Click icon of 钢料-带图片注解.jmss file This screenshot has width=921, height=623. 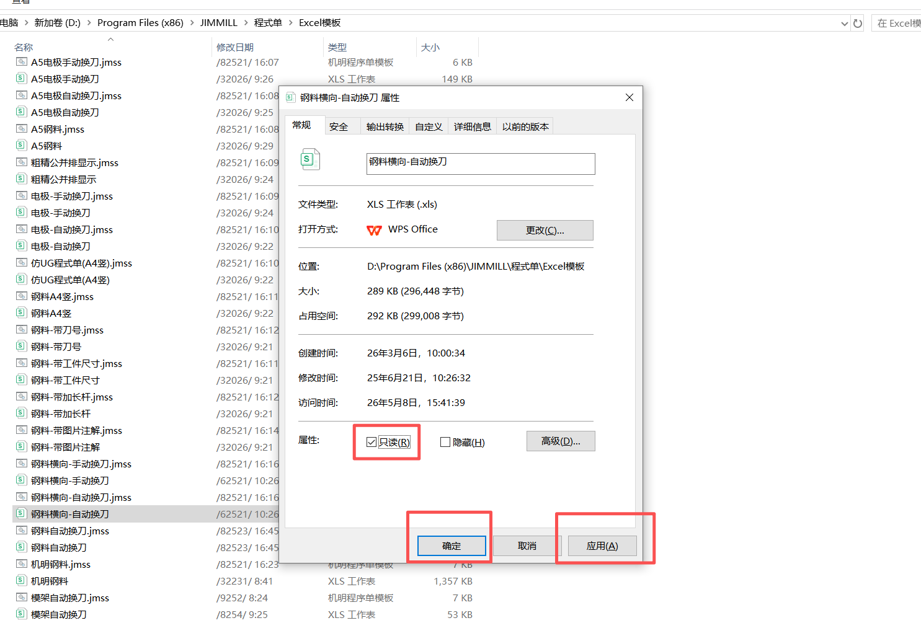point(22,430)
